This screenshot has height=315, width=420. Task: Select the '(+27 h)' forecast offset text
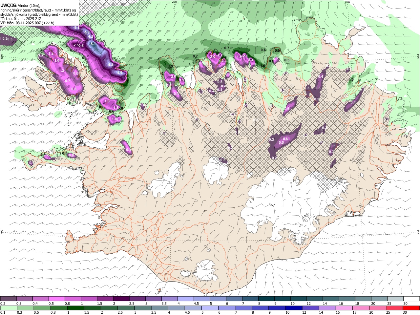[x=48, y=23]
